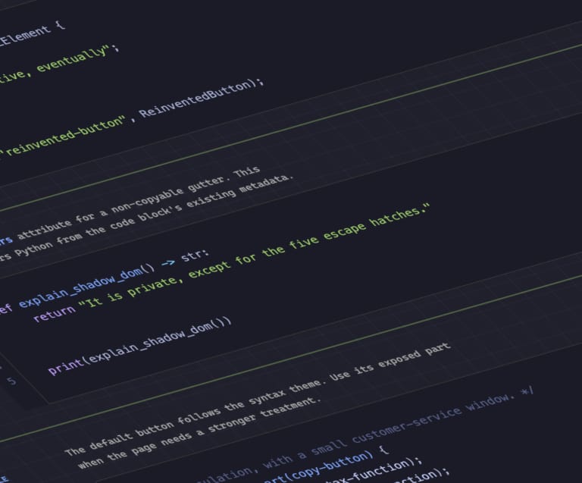Click the -> return arrow token
Image resolution: width=582 pixels, height=483 pixels.
[x=168, y=263]
